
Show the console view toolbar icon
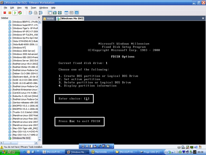click(76, 13)
